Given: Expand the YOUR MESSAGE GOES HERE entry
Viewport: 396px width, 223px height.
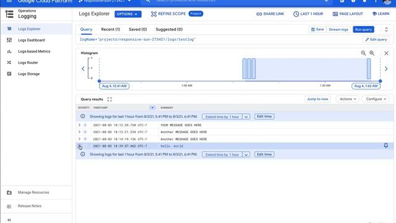Looking at the screenshot, I should tap(79, 125).
